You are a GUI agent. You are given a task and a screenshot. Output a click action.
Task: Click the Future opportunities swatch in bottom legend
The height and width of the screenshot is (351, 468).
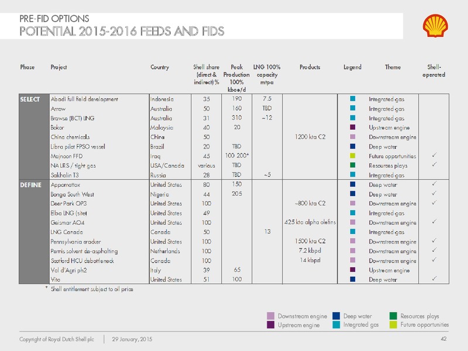click(x=393, y=325)
